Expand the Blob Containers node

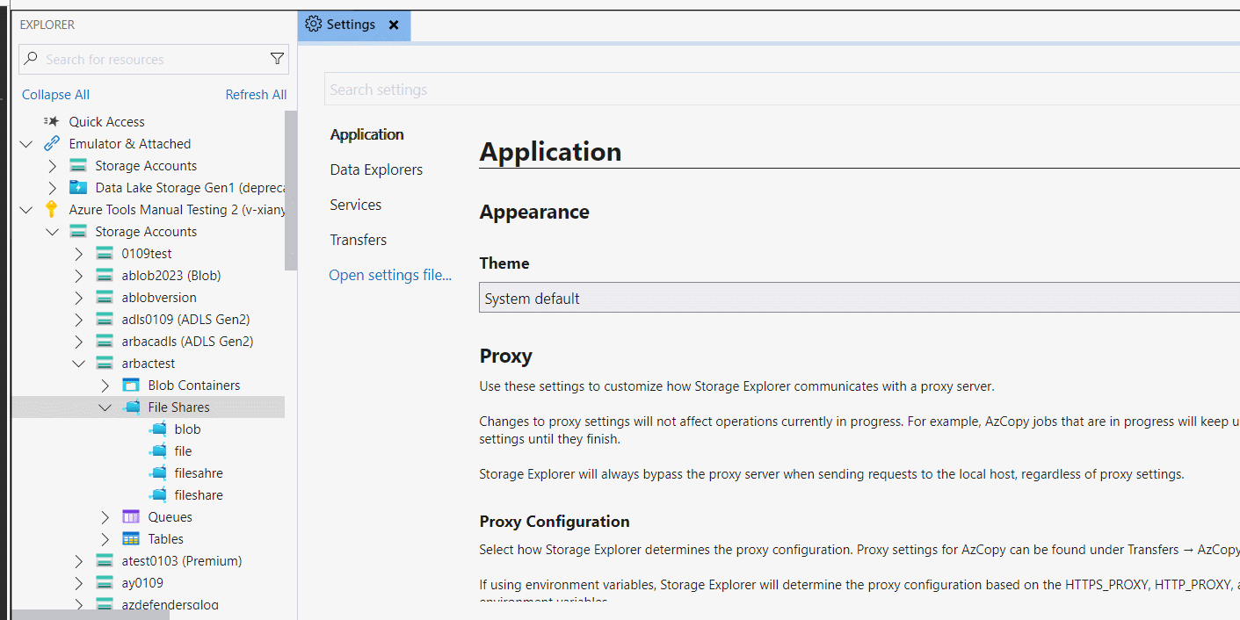[x=105, y=386]
